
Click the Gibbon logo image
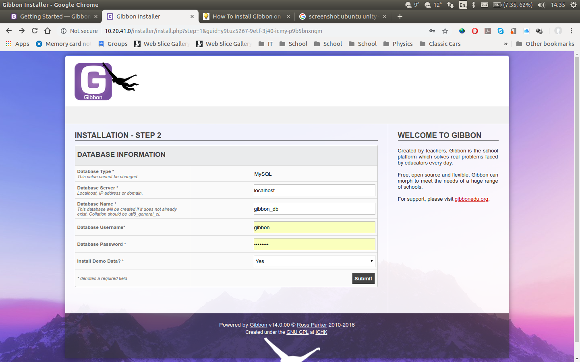point(107,81)
